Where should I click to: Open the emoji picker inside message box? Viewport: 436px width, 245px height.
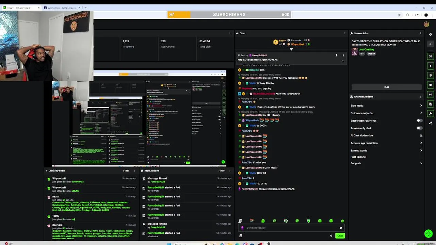(x=341, y=228)
